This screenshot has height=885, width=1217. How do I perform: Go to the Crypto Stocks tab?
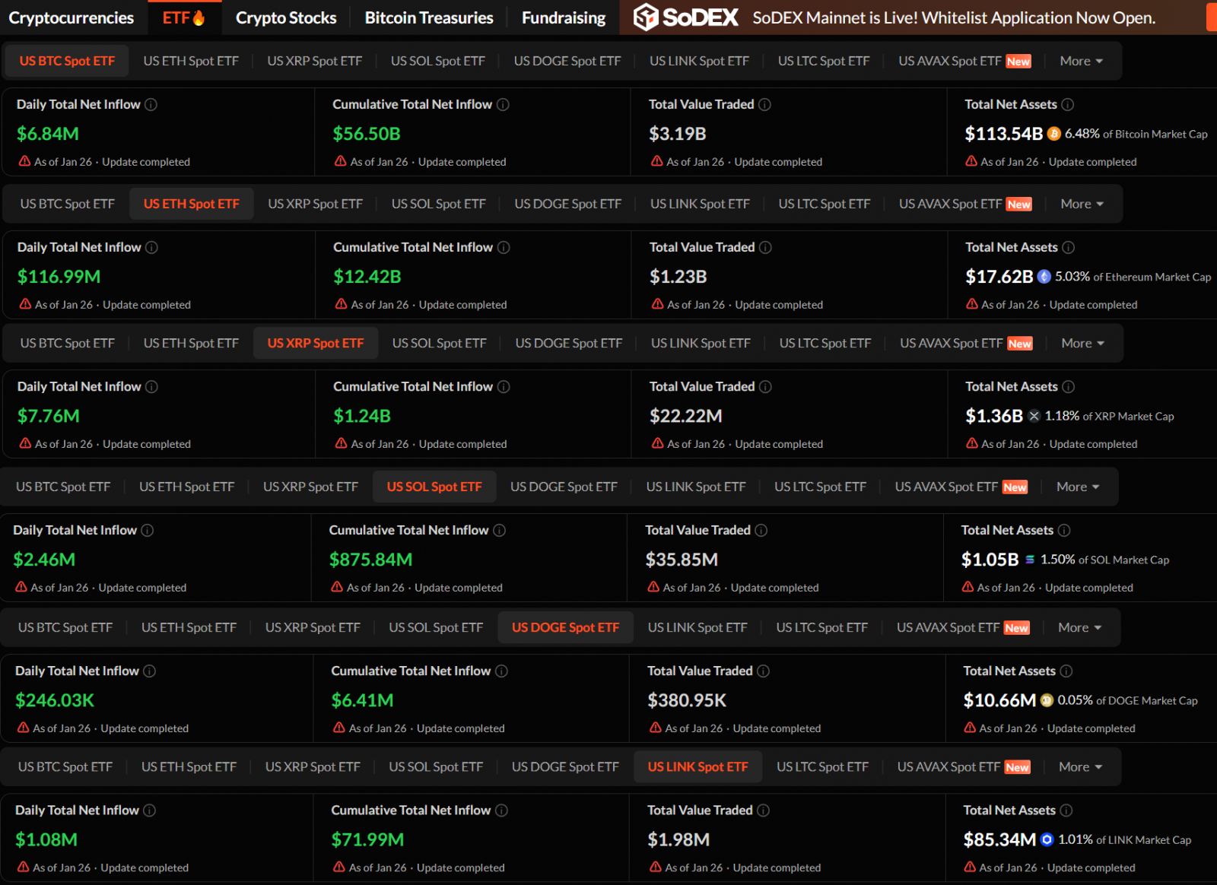(286, 17)
